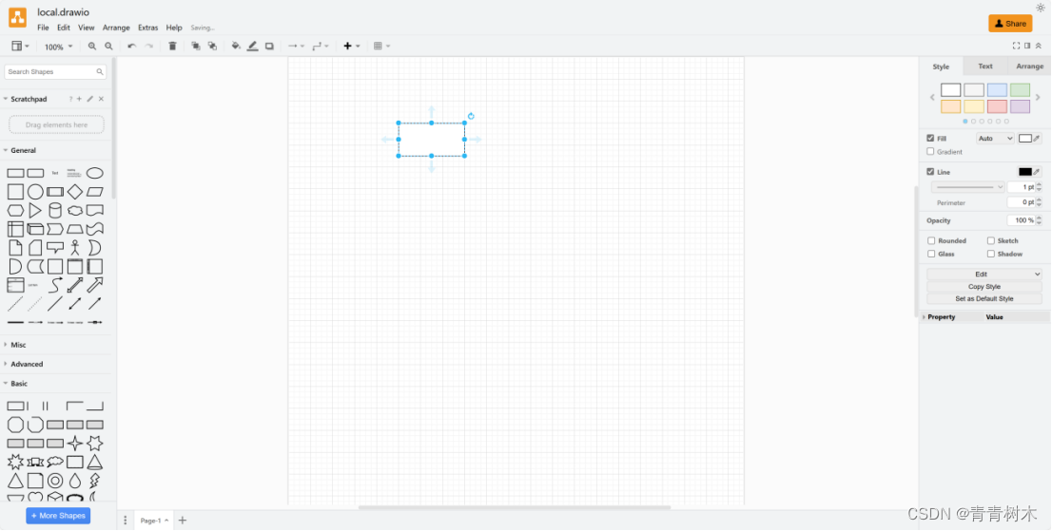Pick the cloud shape in General

(x=75, y=211)
